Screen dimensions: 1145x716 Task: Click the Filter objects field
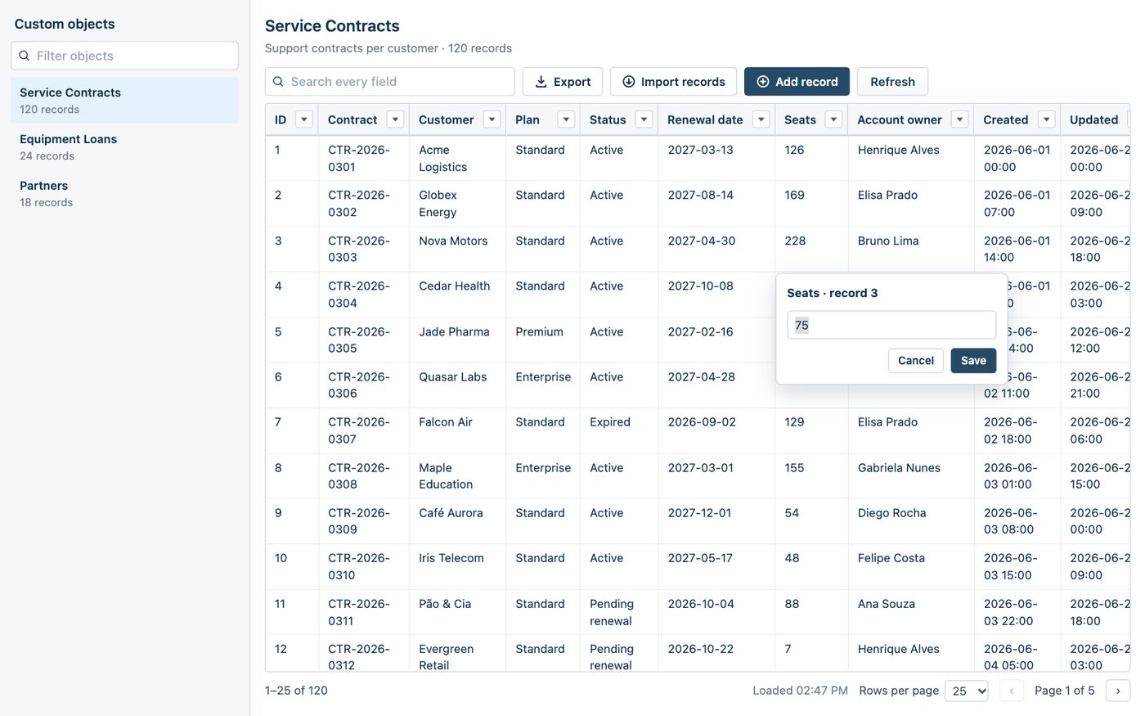124,56
